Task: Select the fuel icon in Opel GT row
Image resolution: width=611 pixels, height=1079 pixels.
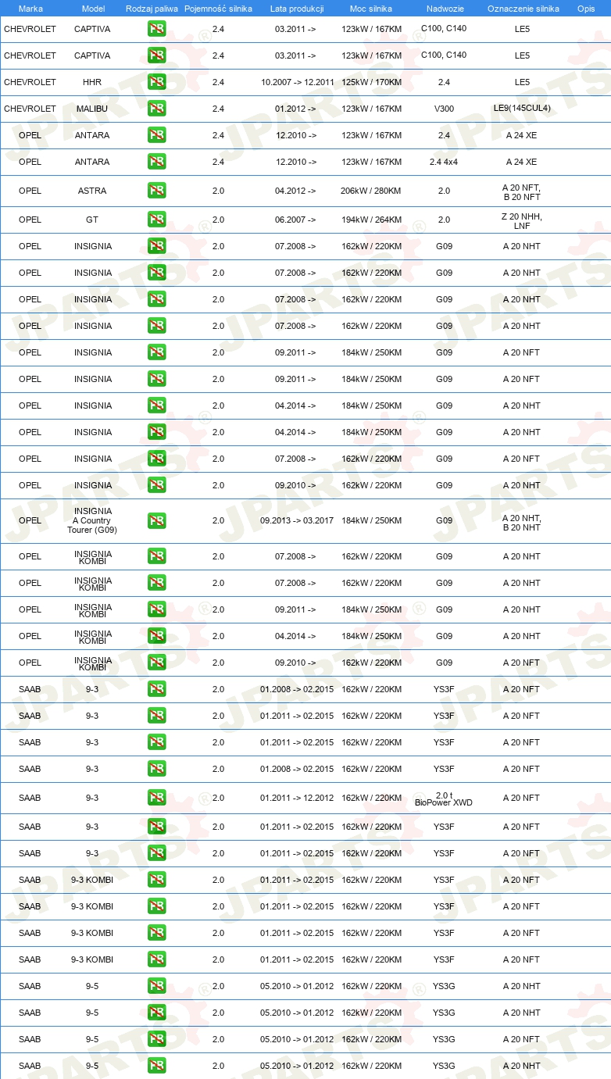Action: (x=156, y=220)
